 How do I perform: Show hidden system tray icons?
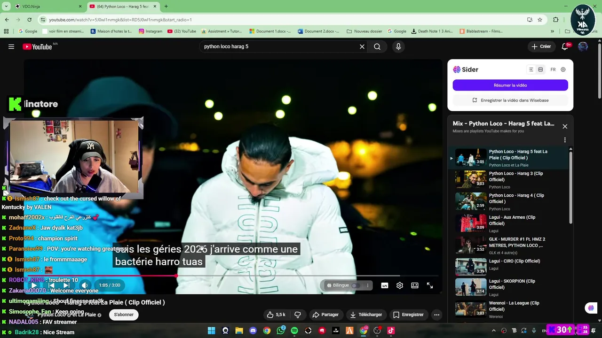tap(493, 330)
